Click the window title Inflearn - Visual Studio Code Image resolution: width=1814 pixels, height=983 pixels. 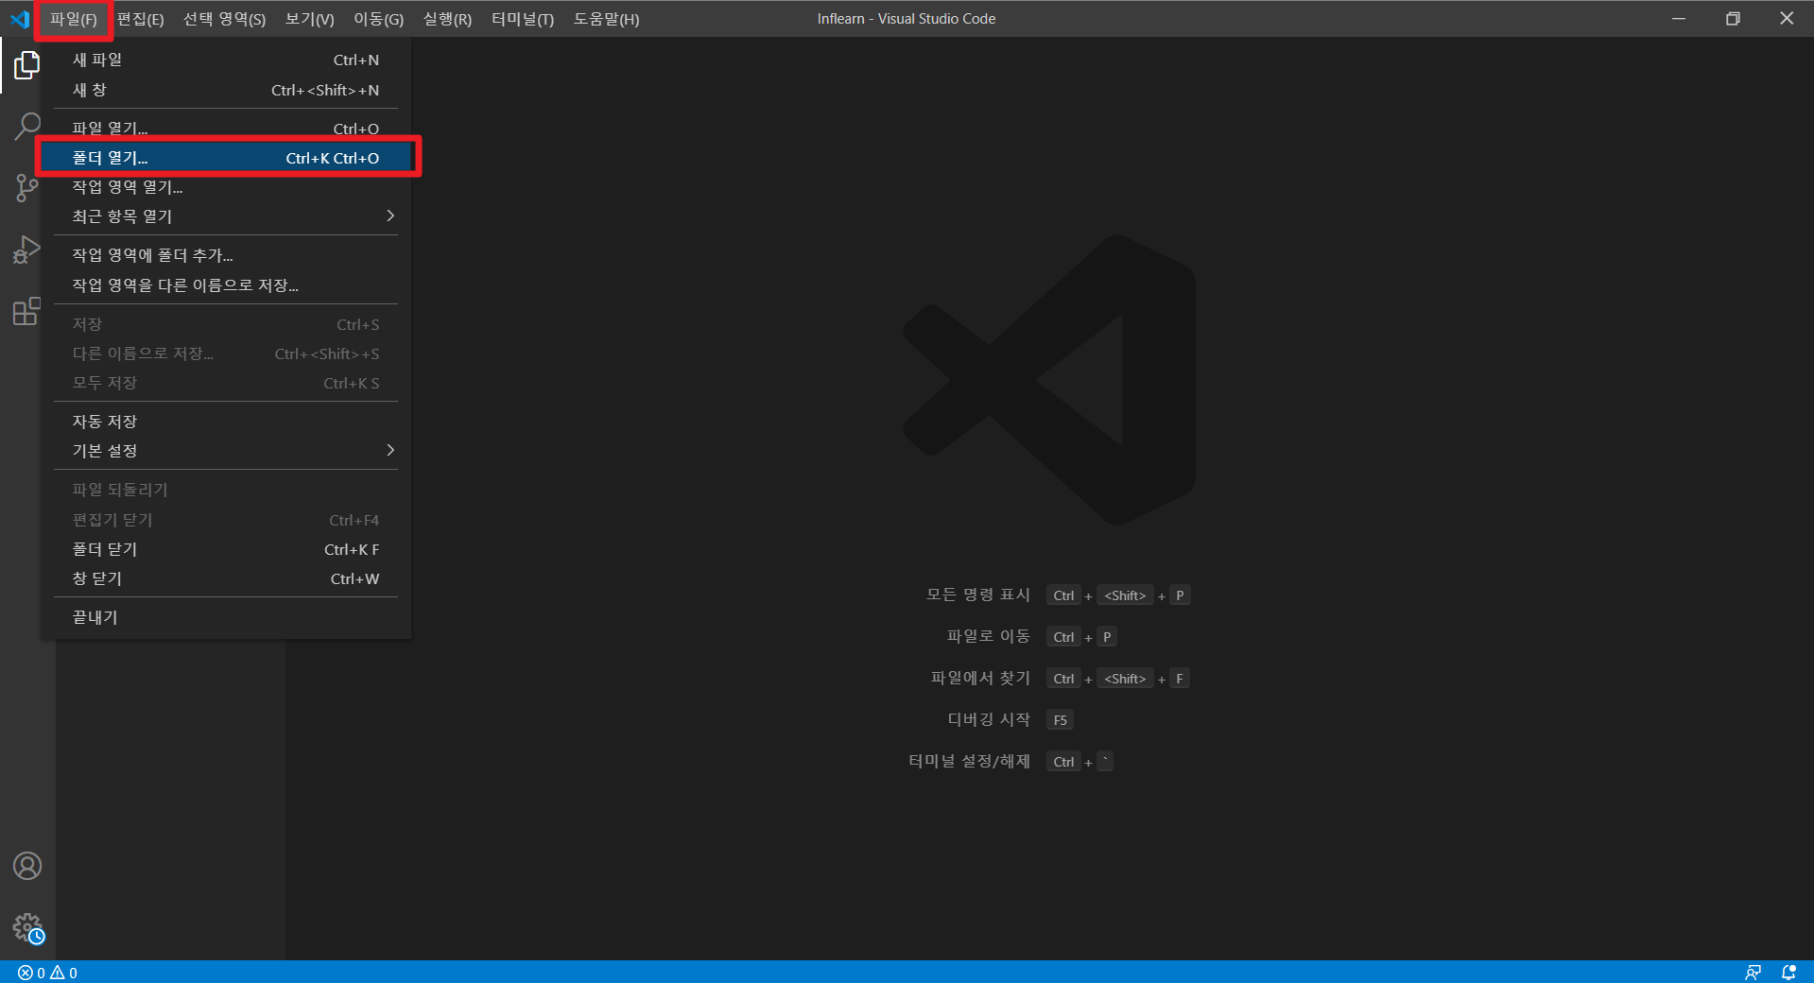click(x=906, y=19)
